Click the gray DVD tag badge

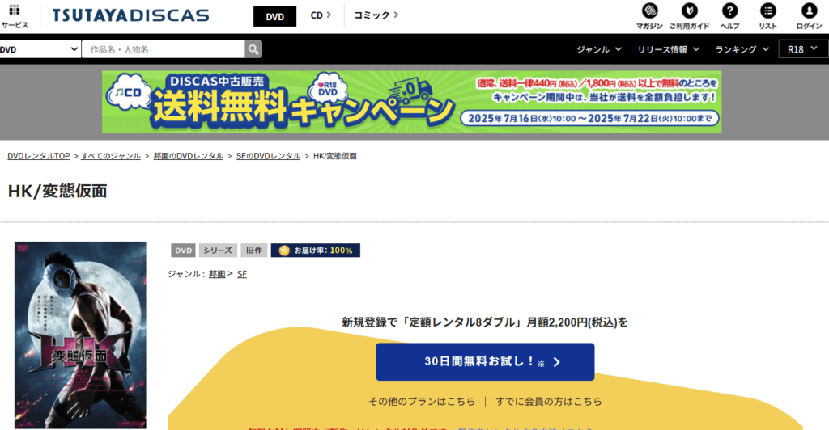coord(183,251)
